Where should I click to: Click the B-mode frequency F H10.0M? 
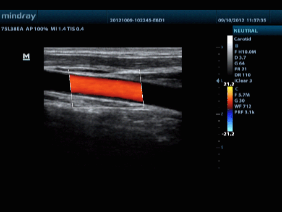coord(245,51)
